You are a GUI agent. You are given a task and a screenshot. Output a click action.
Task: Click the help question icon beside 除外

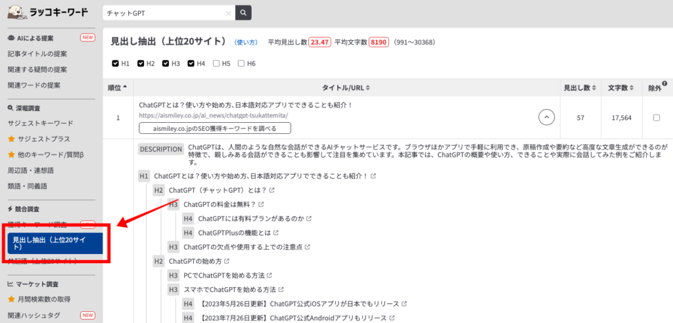tap(665, 83)
